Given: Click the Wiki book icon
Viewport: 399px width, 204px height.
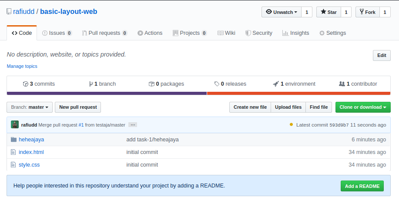Looking at the screenshot, I should tap(220, 33).
